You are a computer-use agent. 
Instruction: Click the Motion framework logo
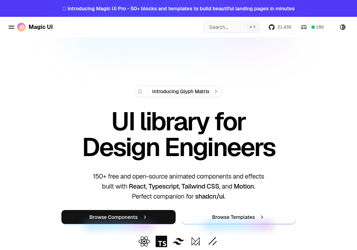click(196, 241)
